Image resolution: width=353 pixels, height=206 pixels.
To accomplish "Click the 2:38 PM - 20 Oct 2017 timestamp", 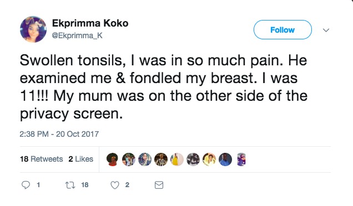I will pos(59,134).
